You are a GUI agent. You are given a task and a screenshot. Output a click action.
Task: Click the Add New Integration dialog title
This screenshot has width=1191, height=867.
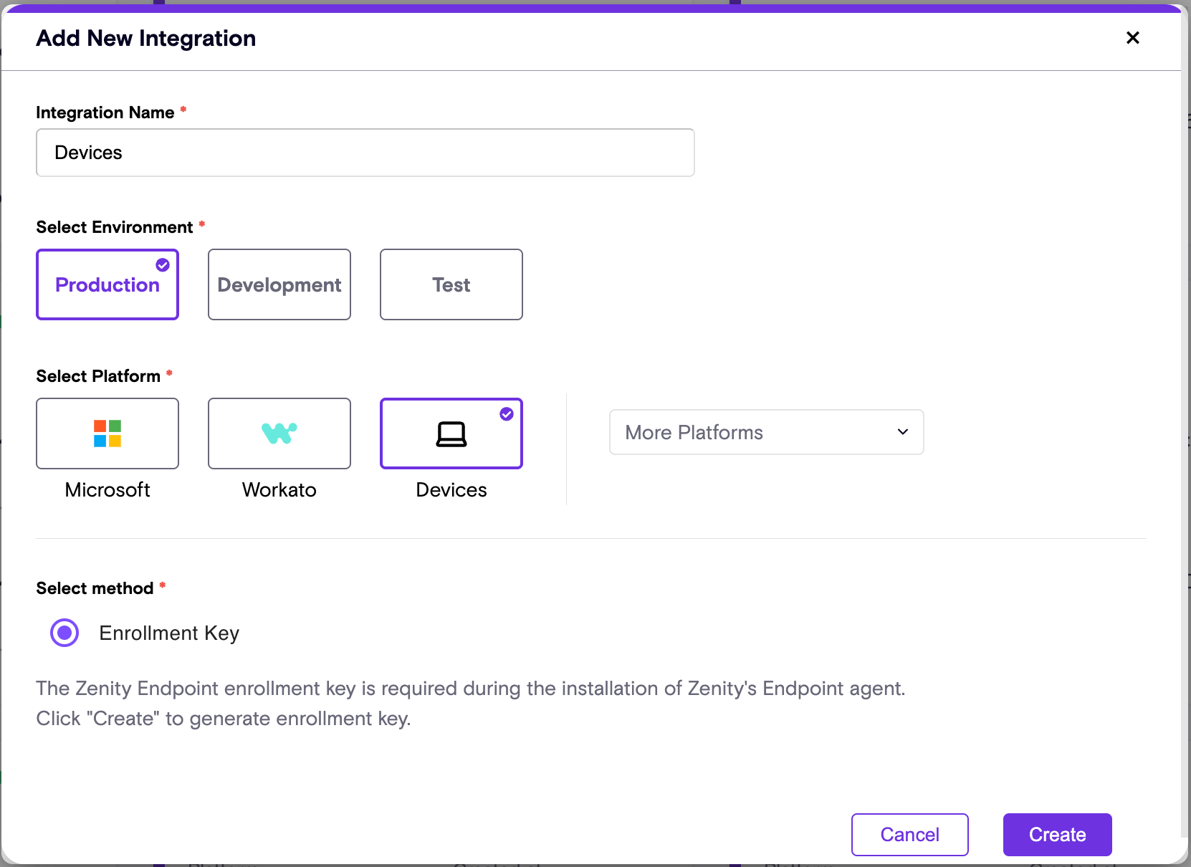click(145, 38)
